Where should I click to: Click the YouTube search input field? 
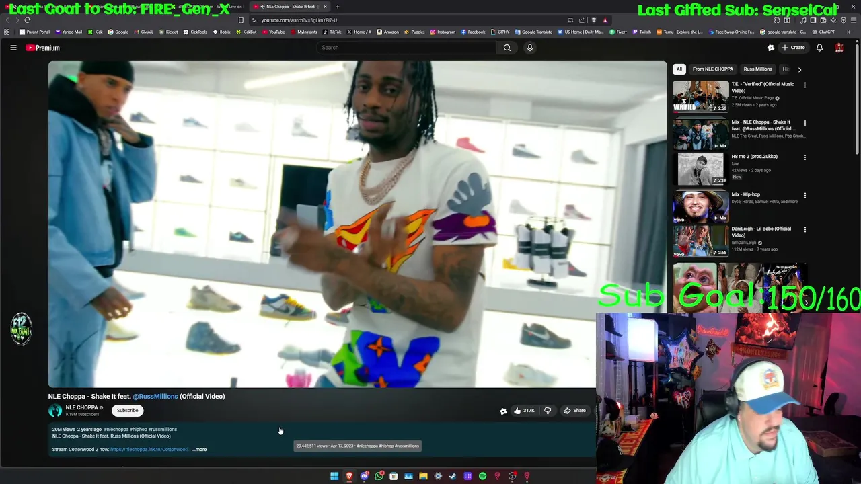406,48
